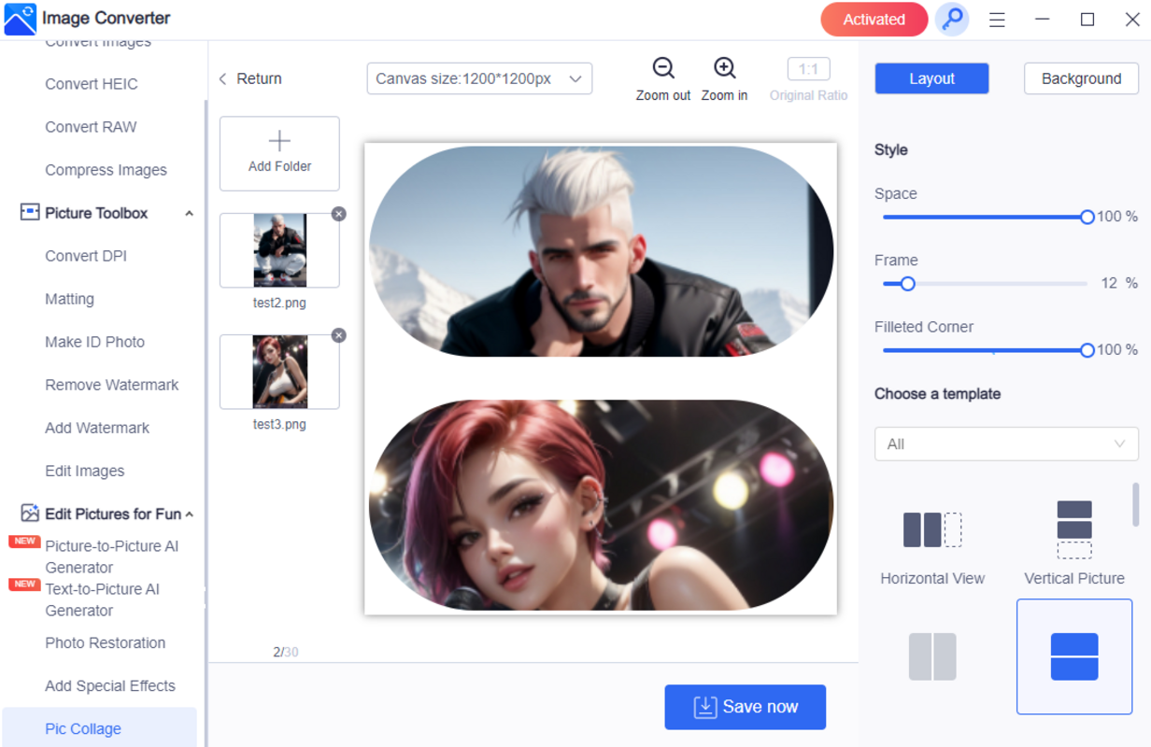Select the two-column split template
This screenshot has width=1151, height=747.
[x=932, y=656]
